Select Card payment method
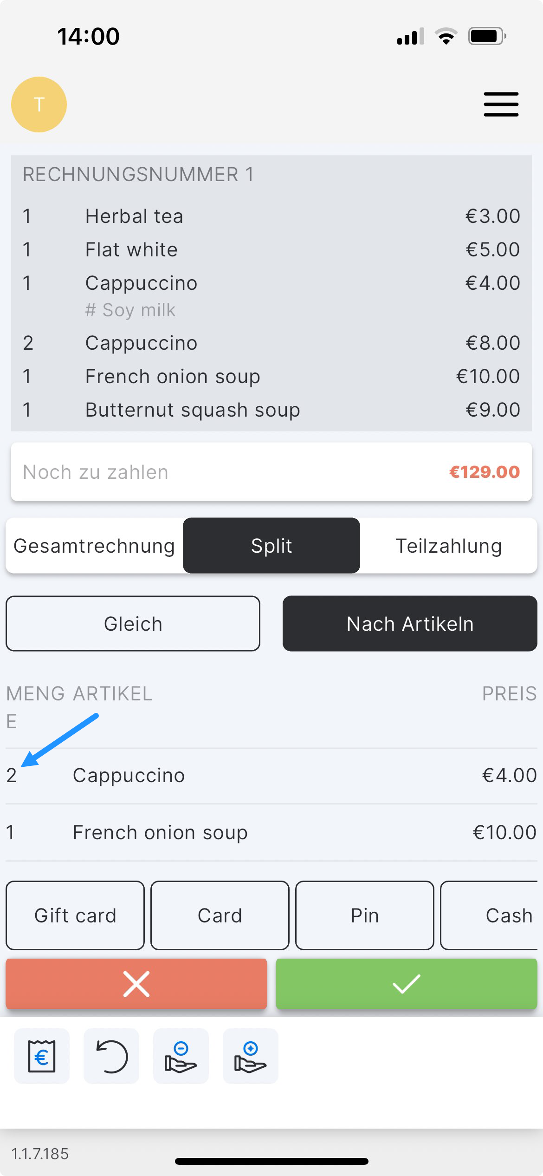The width and height of the screenshot is (543, 1176). [220, 915]
